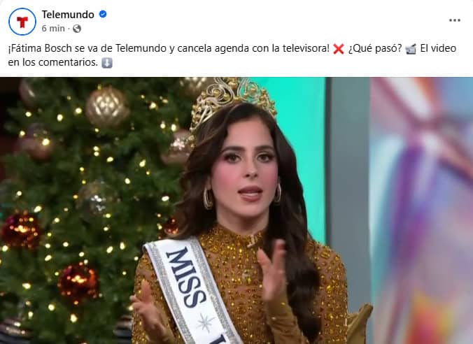
Task: Click the gold hoop earring
Action: pos(208,199)
